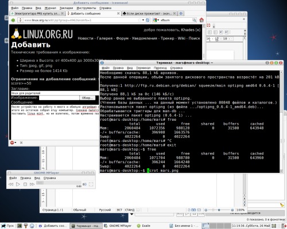Click the 'Без имени 1' taskbar button
Image resolution: width=287 pixels, height=229 pixels.
184,226
